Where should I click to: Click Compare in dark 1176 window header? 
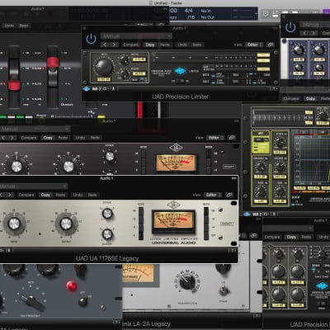pyautogui.click(x=29, y=138)
